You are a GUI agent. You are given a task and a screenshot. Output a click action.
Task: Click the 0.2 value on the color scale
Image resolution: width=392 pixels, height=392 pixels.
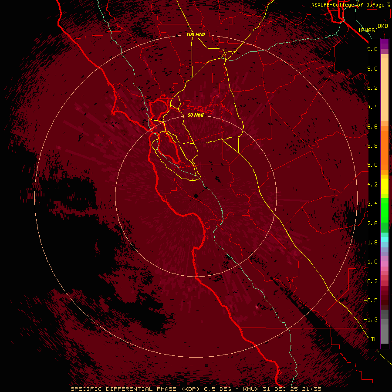click(x=372, y=281)
